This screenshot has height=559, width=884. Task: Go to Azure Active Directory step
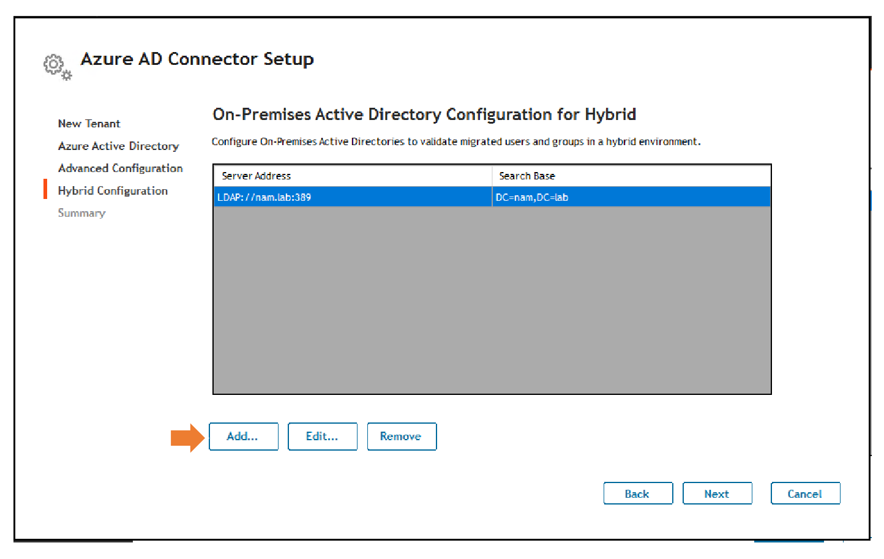tap(118, 146)
